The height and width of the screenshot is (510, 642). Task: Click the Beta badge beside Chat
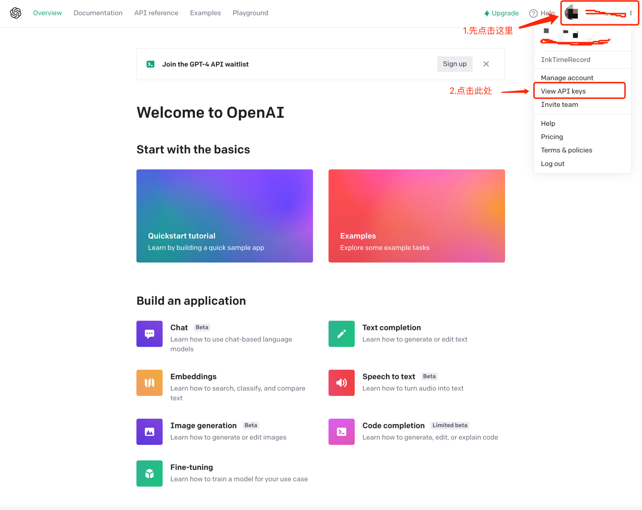pyautogui.click(x=202, y=328)
